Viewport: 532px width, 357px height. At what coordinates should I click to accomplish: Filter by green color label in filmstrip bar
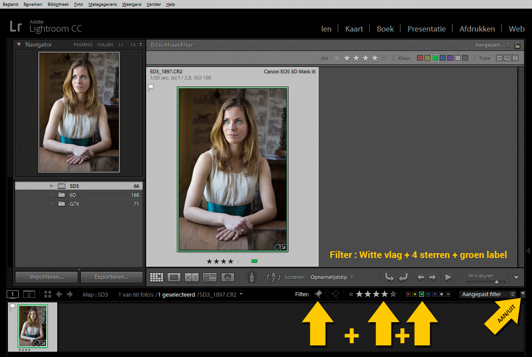point(421,294)
